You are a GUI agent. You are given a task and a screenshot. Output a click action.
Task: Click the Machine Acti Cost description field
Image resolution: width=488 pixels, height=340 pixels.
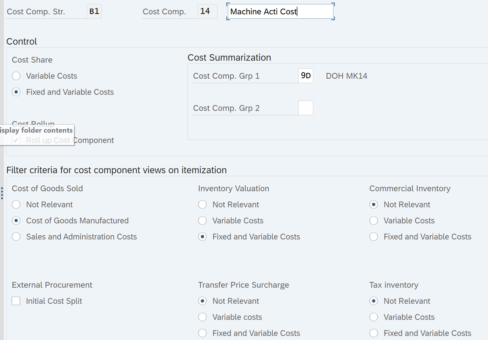tap(280, 12)
